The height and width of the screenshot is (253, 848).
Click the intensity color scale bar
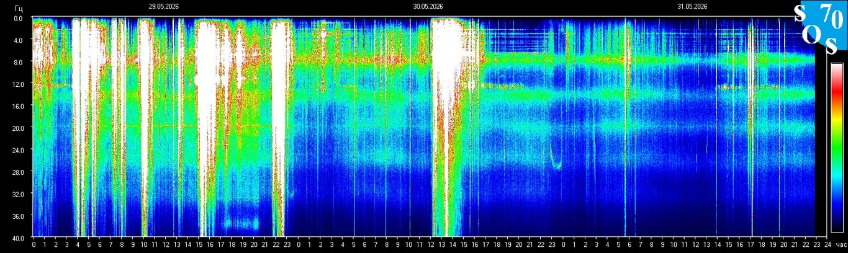(x=837, y=147)
